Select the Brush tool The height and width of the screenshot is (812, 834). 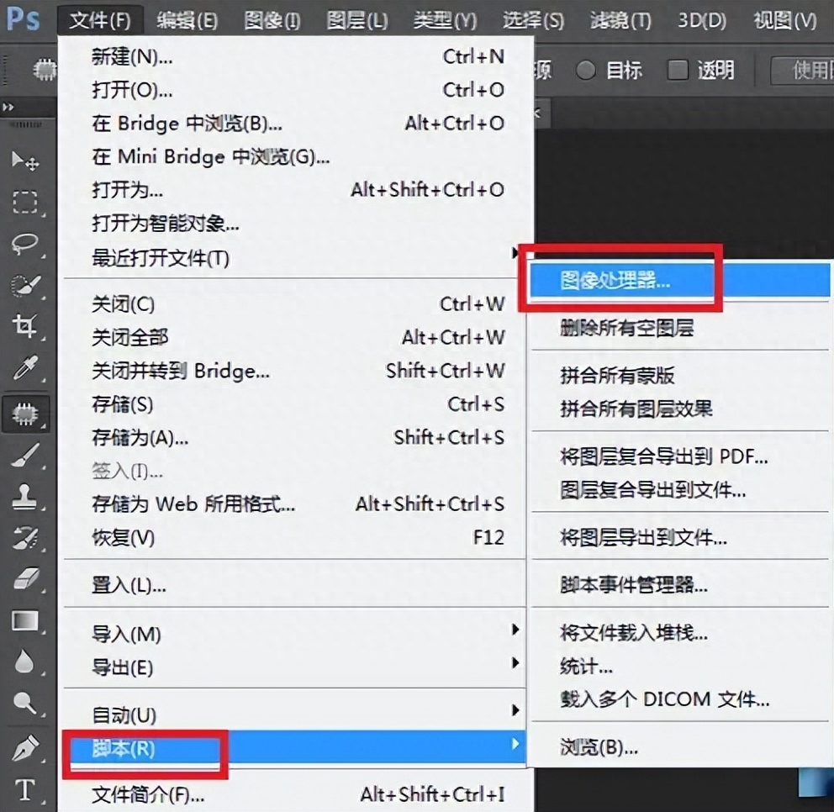pos(25,456)
